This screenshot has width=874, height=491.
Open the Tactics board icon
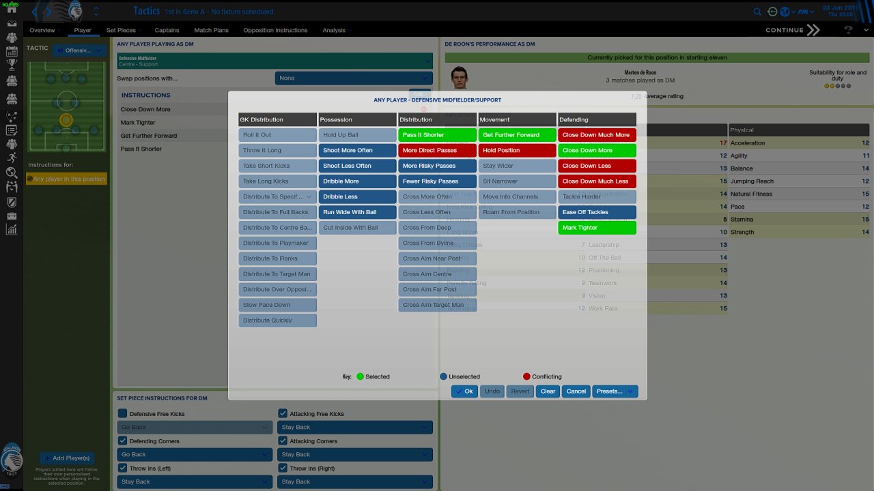[12, 117]
